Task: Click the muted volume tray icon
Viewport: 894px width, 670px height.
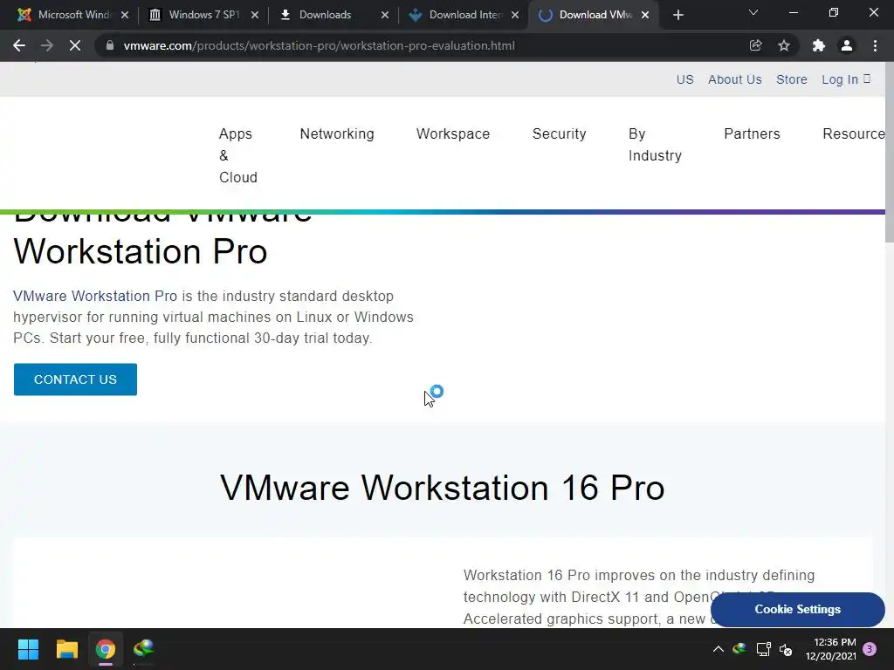Action: pos(786,649)
